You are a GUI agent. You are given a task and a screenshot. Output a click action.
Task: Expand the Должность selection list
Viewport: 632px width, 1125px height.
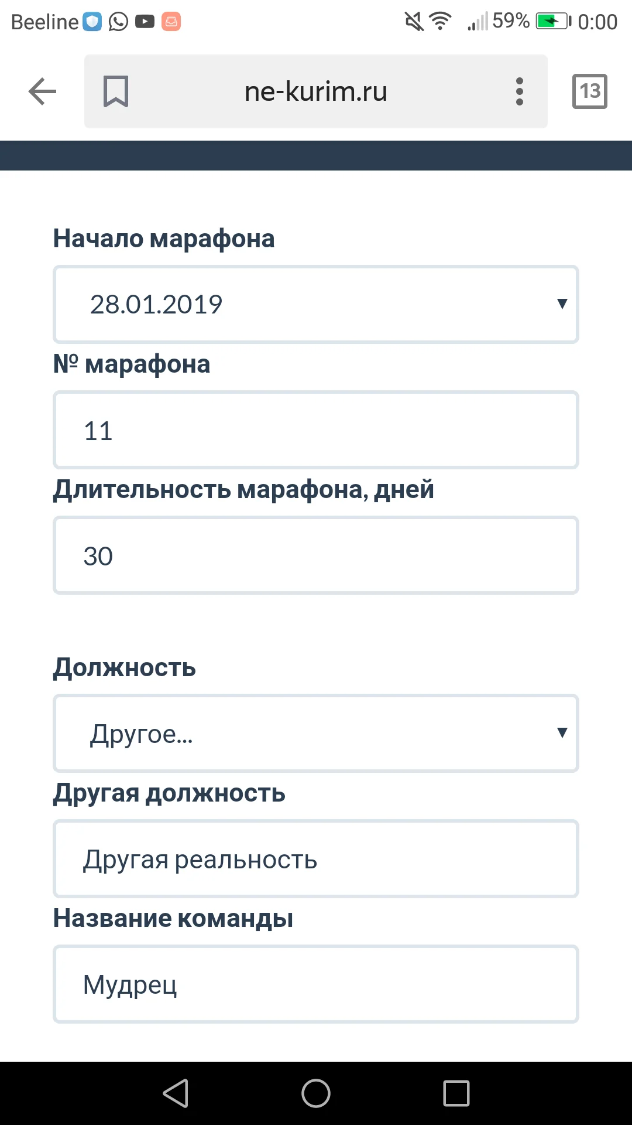point(316,733)
